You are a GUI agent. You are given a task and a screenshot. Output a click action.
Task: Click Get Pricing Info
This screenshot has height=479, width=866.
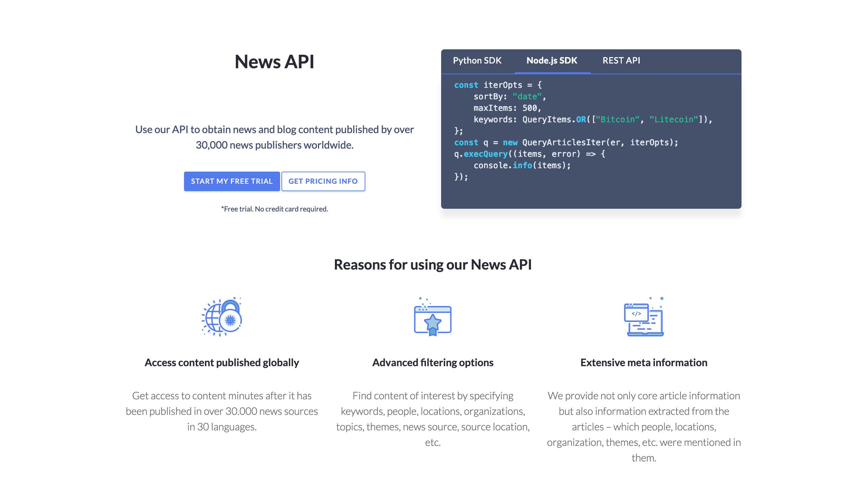click(323, 181)
